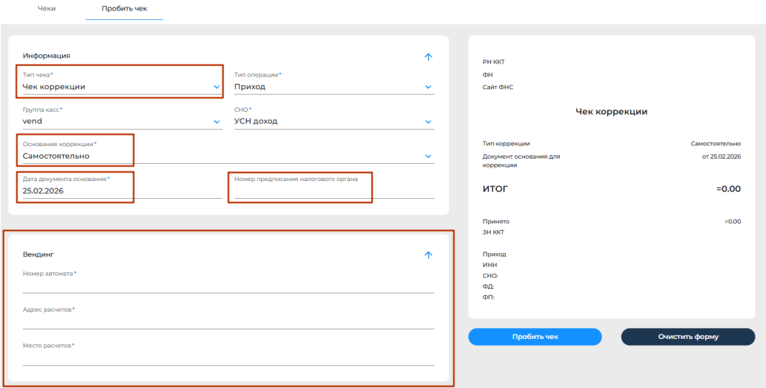Expand the Основание коррекции dropdown
The width and height of the screenshot is (766, 388).
(428, 157)
